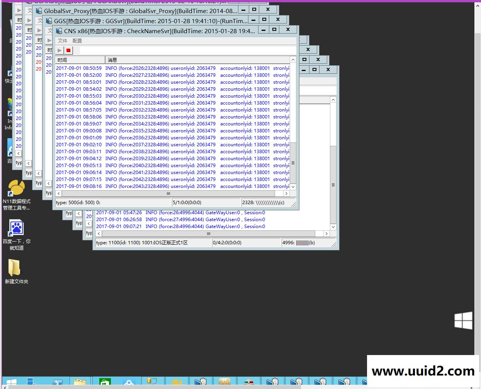Open File Explorer from the taskbar
Image resolution: width=481 pixels, height=389 pixels.
[80, 383]
